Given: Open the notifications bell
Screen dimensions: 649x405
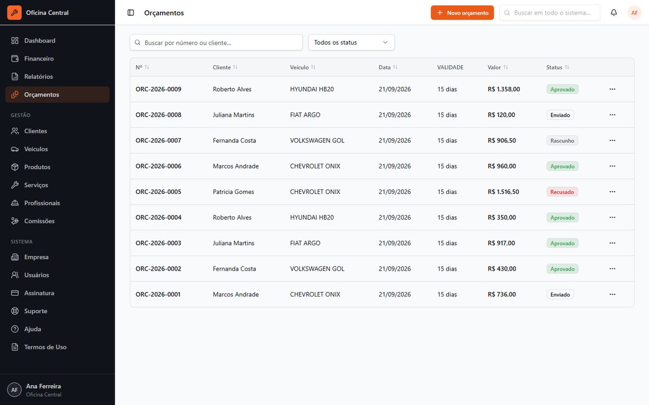Looking at the screenshot, I should tap(614, 12).
